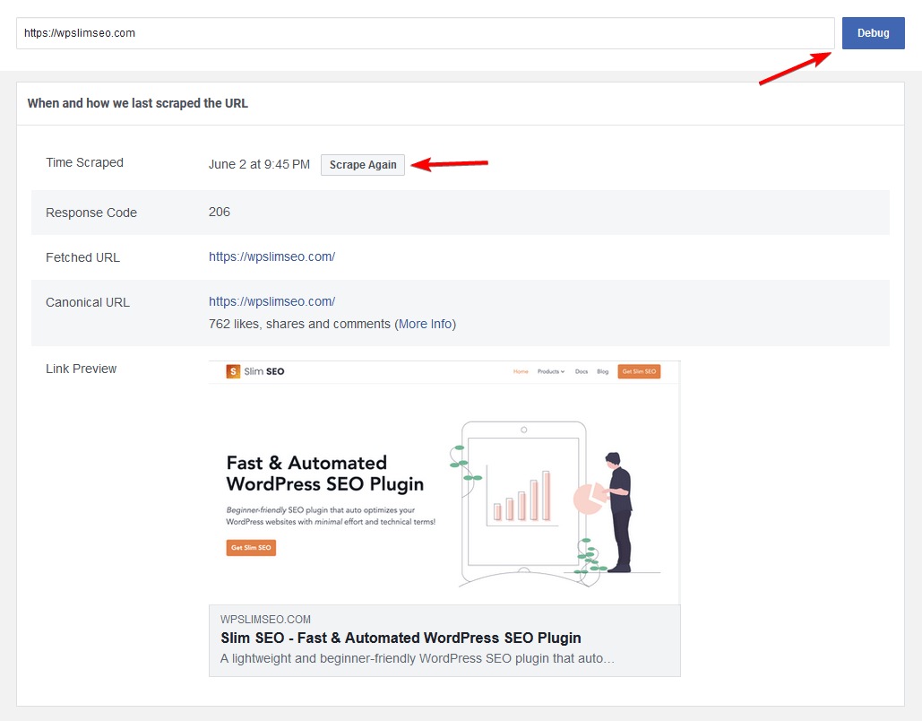Click the URL input field
The height and width of the screenshot is (721, 922).
(x=425, y=33)
